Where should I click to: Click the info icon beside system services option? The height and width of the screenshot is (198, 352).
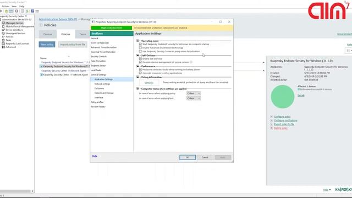(191, 62)
